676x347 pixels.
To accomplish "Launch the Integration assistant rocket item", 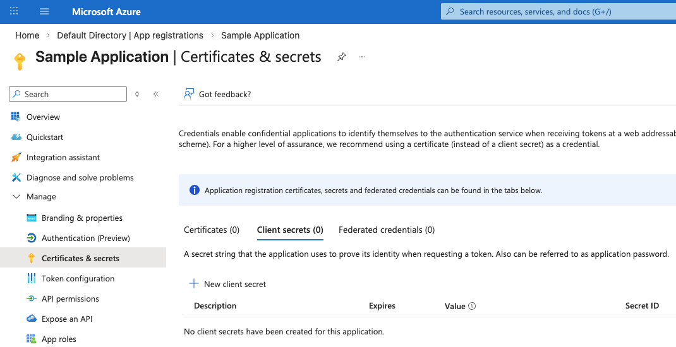I will (x=16, y=157).
